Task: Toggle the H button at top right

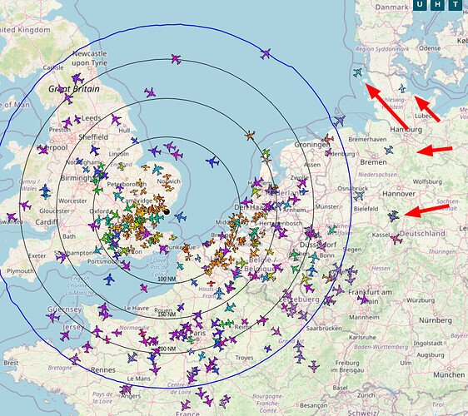Action: [437, 4]
